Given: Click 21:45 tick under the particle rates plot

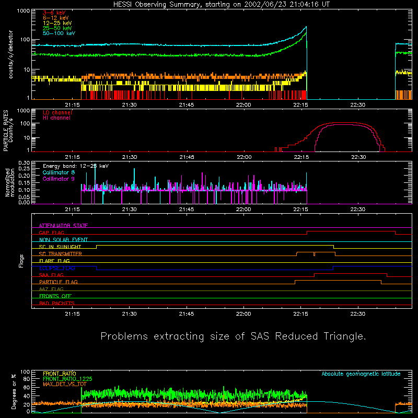Looking at the screenshot, I should pos(187,157).
